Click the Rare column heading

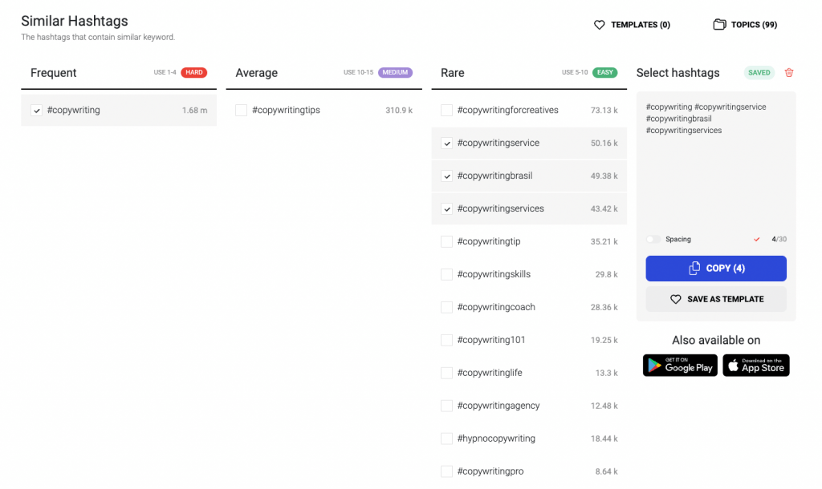[453, 73]
